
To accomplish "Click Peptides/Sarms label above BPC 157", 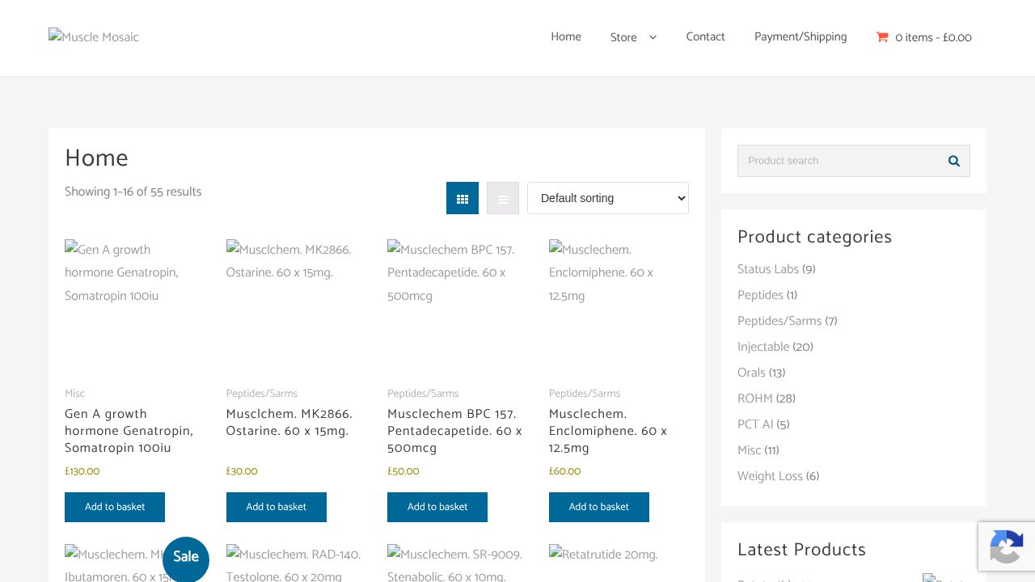I will point(423,394).
